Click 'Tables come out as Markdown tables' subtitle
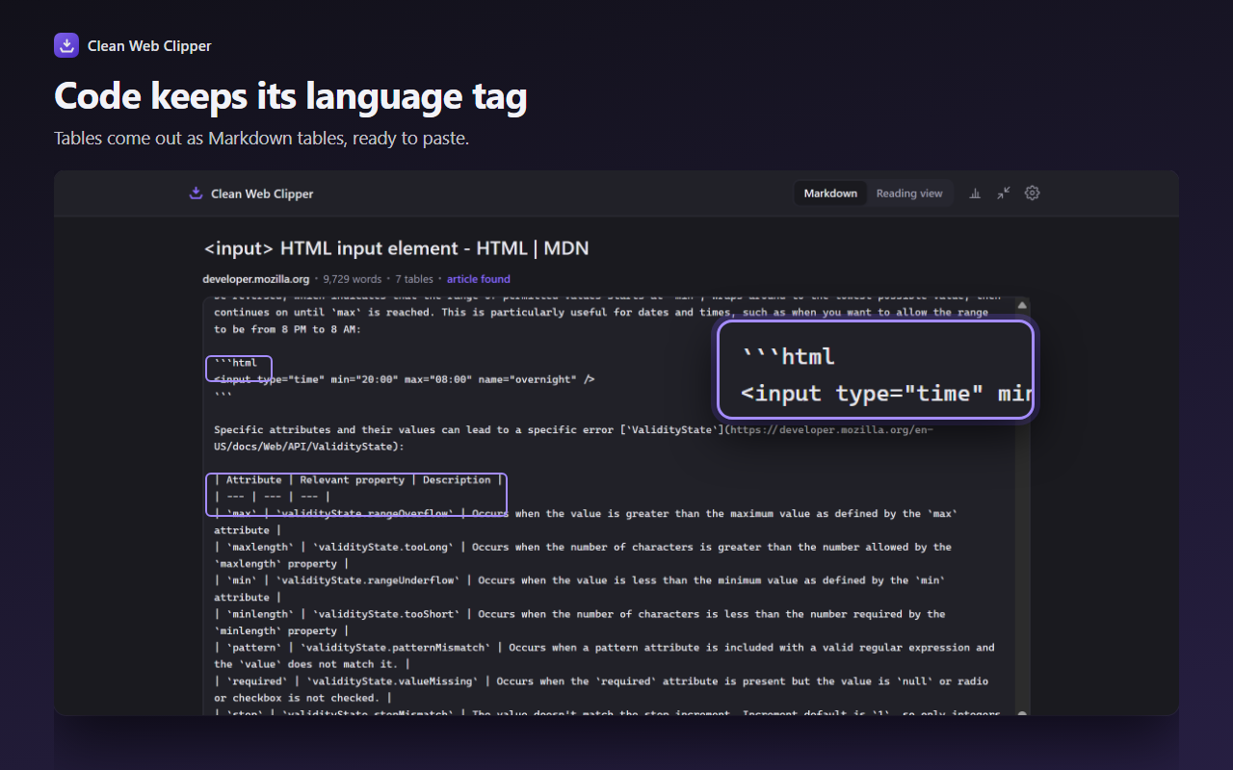The width and height of the screenshot is (1233, 770). click(261, 139)
